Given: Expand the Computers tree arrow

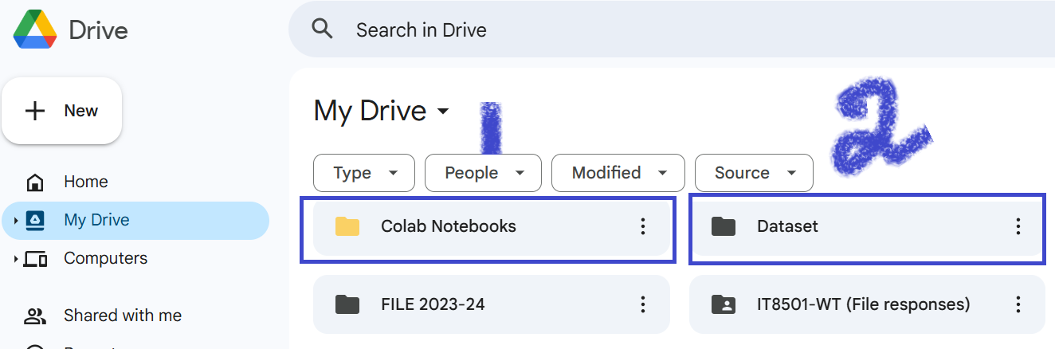Looking at the screenshot, I should click(x=16, y=259).
